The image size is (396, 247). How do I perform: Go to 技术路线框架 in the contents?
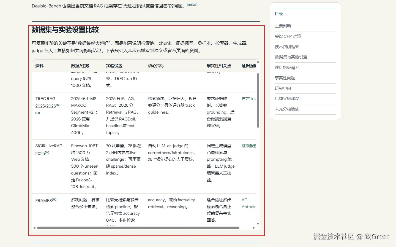(x=287, y=47)
